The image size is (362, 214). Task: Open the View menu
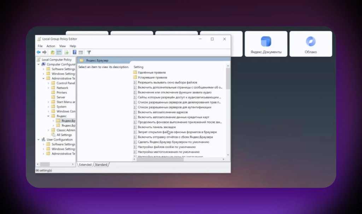coord(62,46)
